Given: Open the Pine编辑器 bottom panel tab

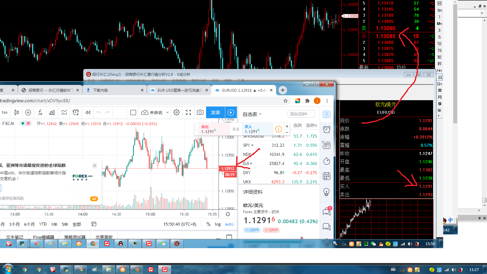Looking at the screenshot, I should pos(44,237).
